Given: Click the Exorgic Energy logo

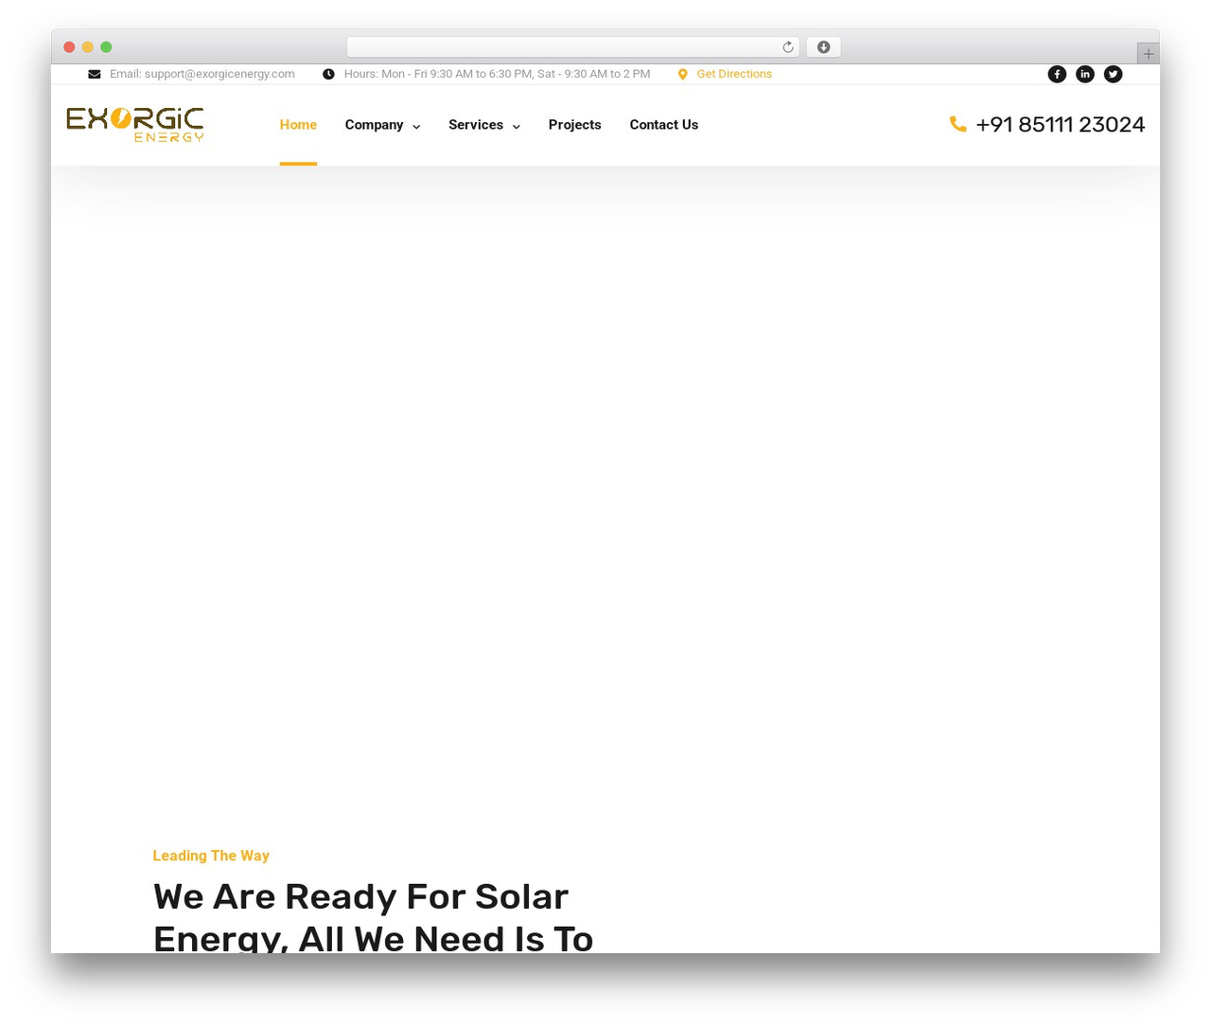Looking at the screenshot, I should coord(135,124).
